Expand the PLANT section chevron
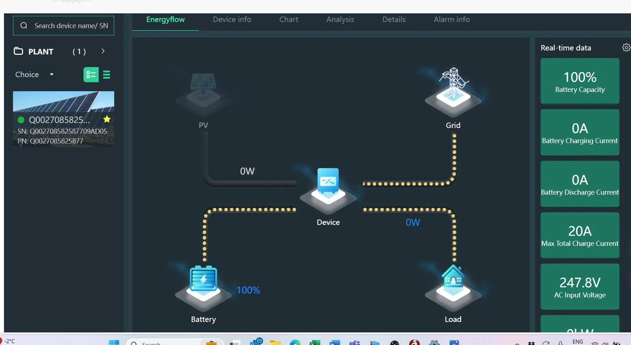Screen dimensions: 631x345 pyautogui.click(x=103, y=51)
